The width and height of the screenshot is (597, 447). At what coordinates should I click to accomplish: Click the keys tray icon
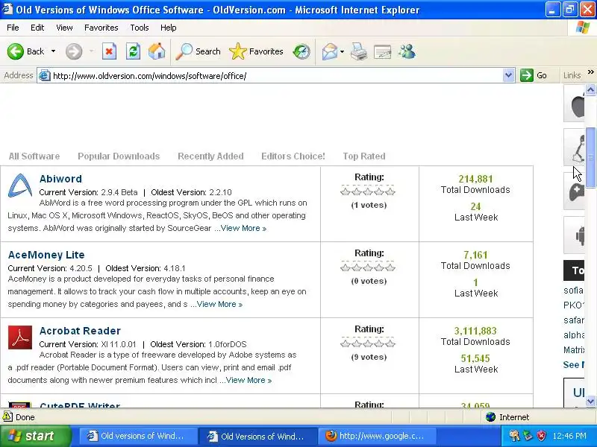tap(514, 436)
